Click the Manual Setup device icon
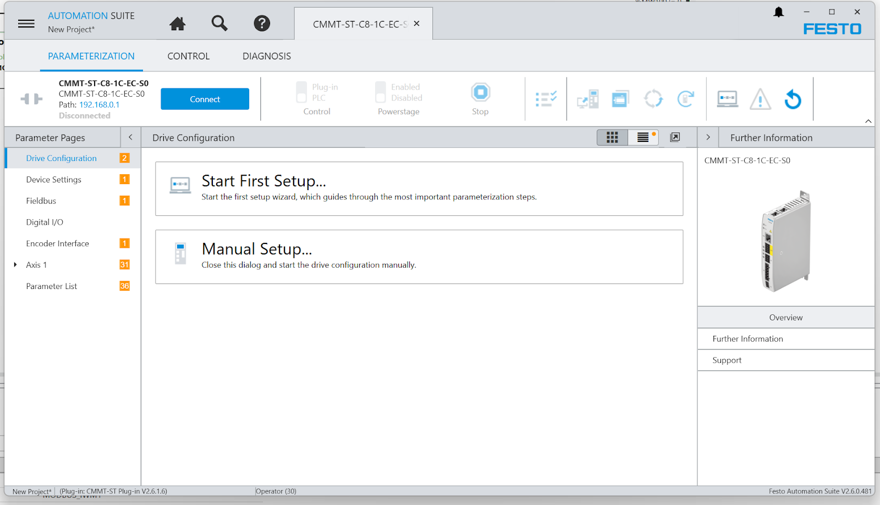Image resolution: width=880 pixels, height=505 pixels. coord(180,253)
